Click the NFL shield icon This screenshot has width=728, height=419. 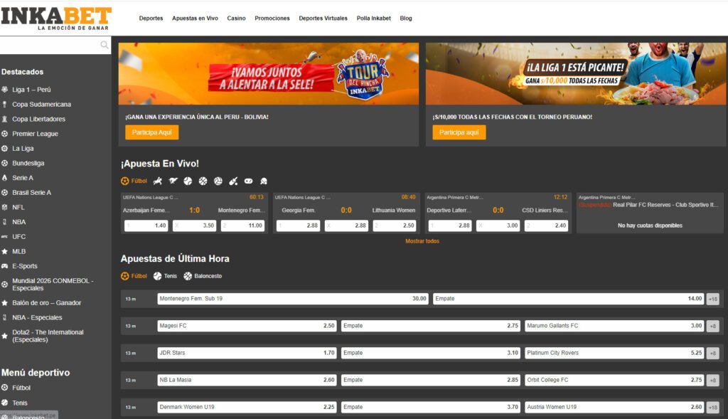(x=5, y=207)
